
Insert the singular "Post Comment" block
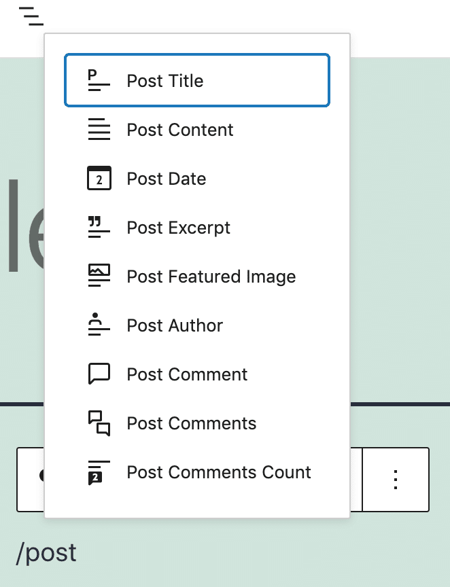click(187, 374)
